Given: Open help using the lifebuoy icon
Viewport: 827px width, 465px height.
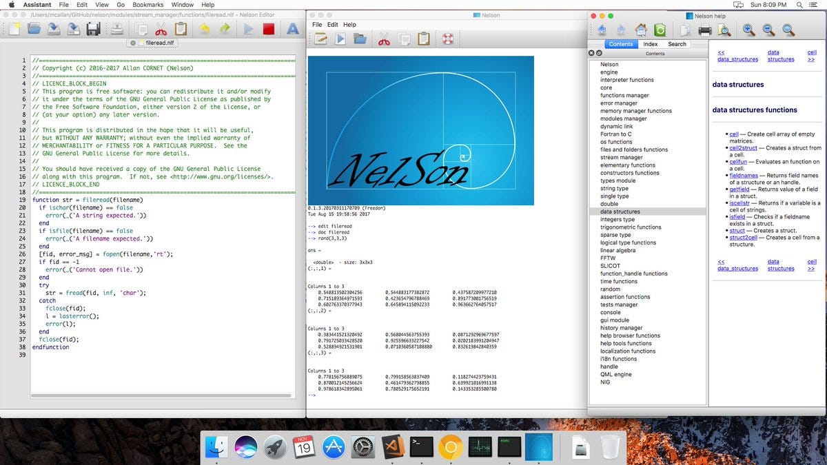Looking at the screenshot, I should 449,39.
